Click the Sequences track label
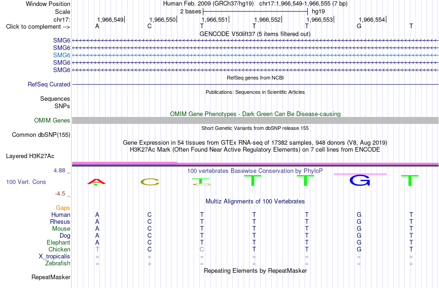This screenshot has height=288, width=439. pyautogui.click(x=55, y=98)
